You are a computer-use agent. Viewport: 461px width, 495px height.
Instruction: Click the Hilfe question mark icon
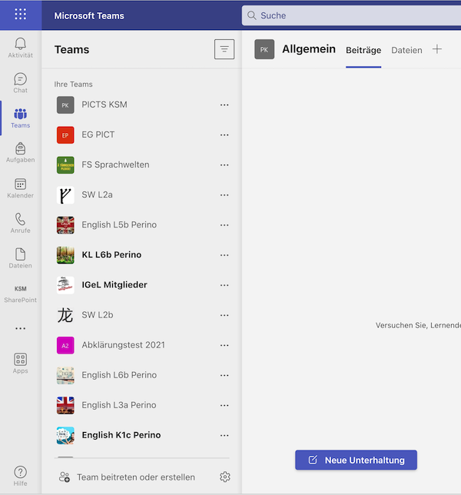click(20, 476)
